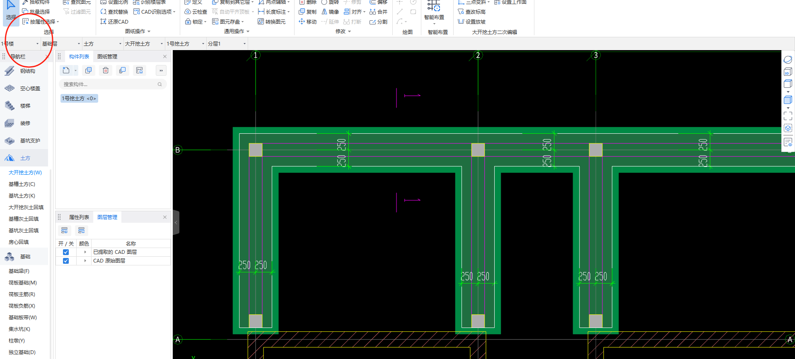Click 批量选择 batch select tool
The image size is (795, 359).
pos(36,12)
